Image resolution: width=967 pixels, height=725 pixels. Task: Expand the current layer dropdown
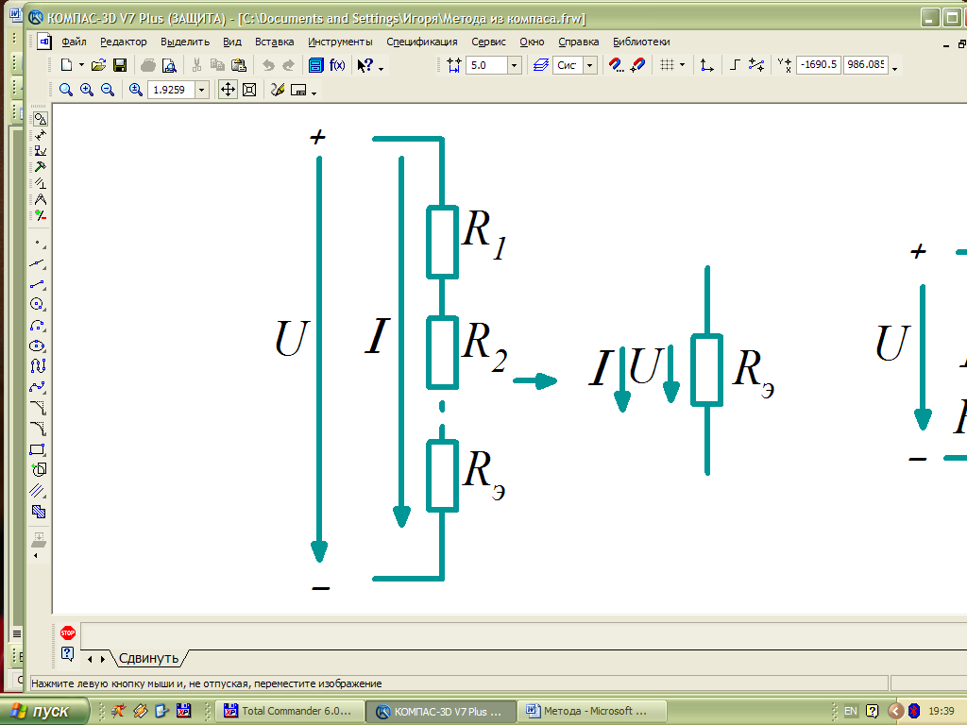point(590,65)
